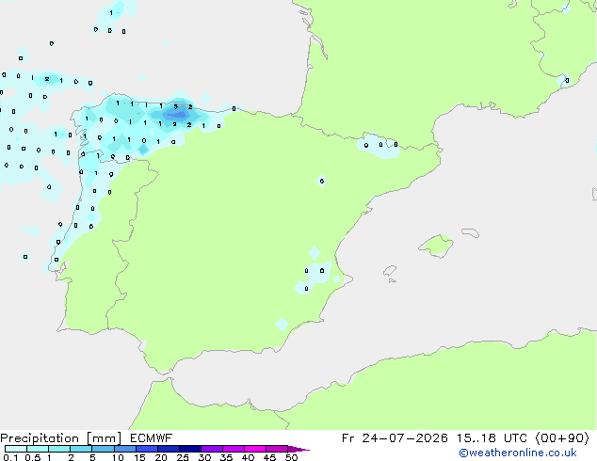Click the Menorca island outline
Screen dimensions: 597x461
(470, 232)
